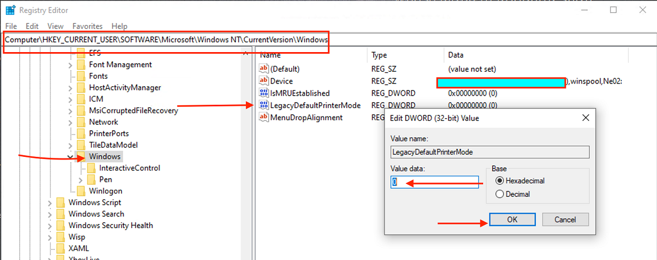Select the (Default) string value icon
Viewport: 657px width, 260px height.
[x=264, y=69]
